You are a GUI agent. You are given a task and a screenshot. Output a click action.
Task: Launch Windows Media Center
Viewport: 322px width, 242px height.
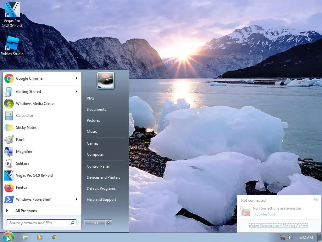pyautogui.click(x=42, y=103)
